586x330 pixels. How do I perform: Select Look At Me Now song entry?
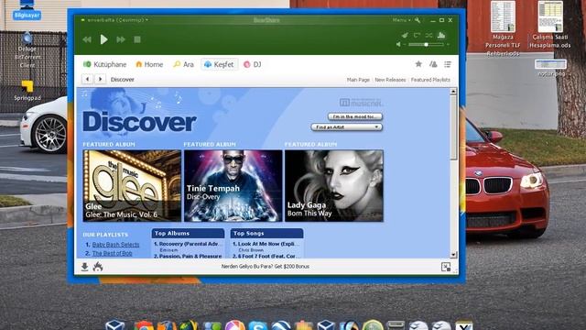pyautogui.click(x=267, y=244)
